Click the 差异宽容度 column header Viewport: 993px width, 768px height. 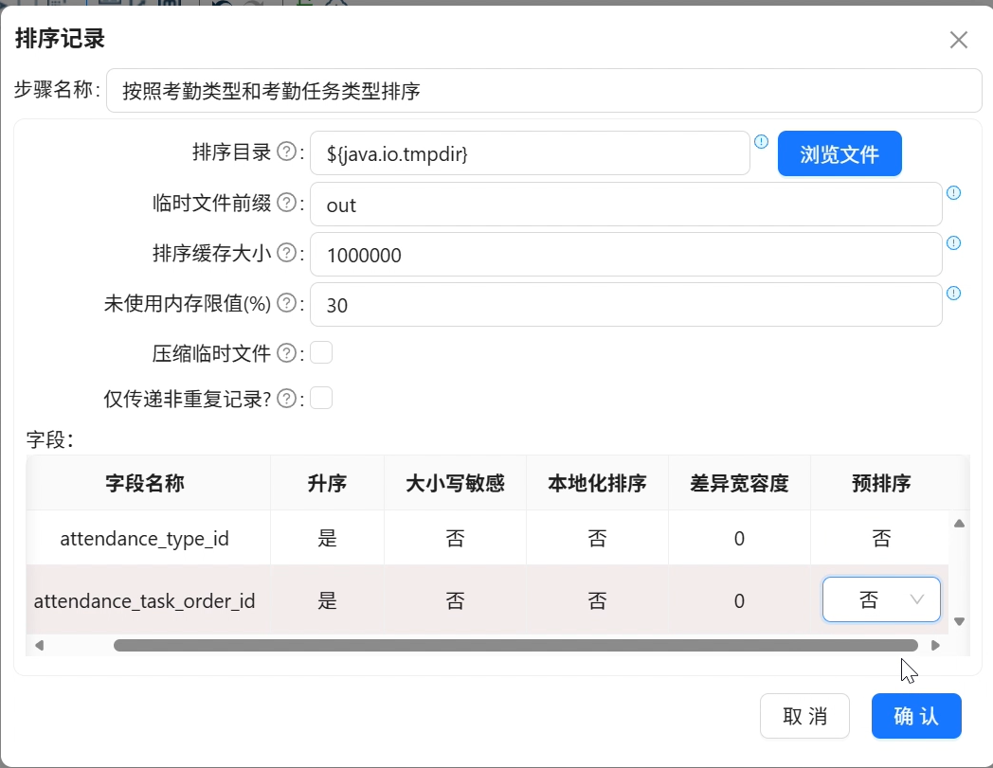[739, 483]
